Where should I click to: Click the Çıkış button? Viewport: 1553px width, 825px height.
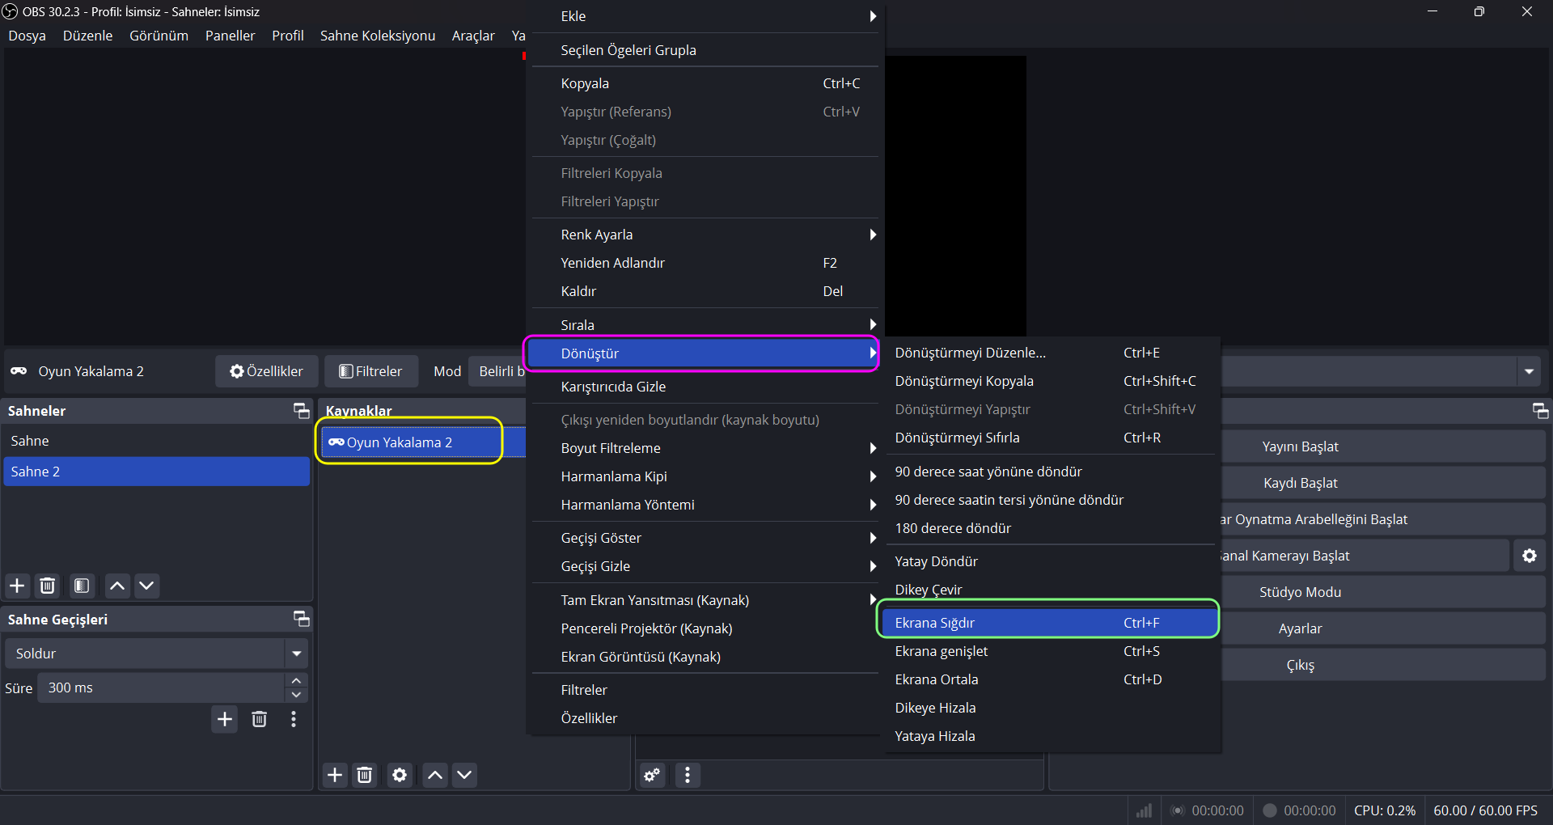pos(1382,665)
